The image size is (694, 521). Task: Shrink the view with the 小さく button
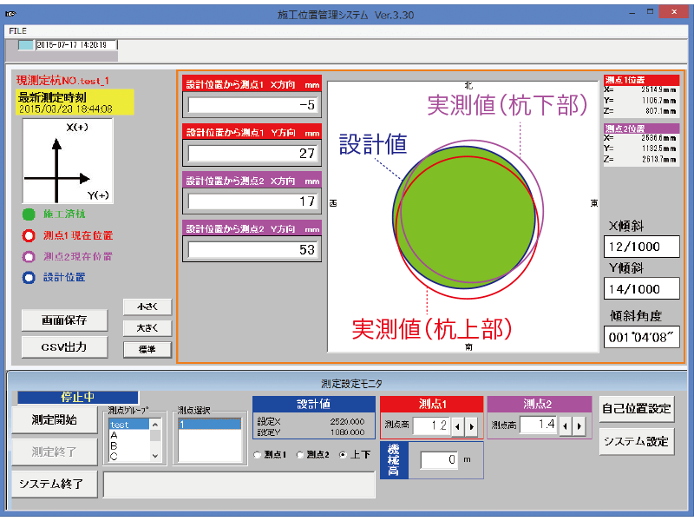(147, 307)
